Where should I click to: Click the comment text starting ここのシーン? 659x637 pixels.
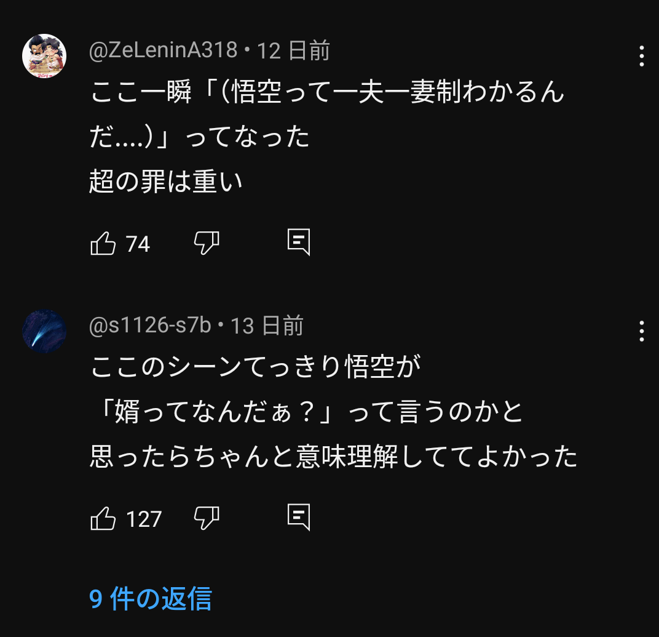(255, 367)
